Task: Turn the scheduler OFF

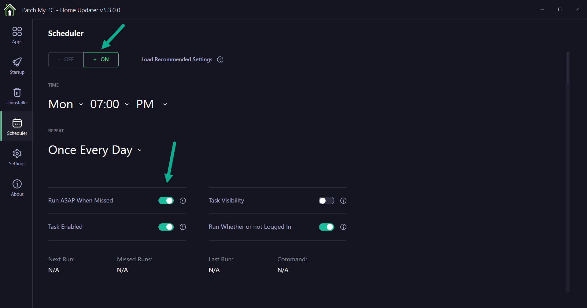Action: (x=66, y=60)
